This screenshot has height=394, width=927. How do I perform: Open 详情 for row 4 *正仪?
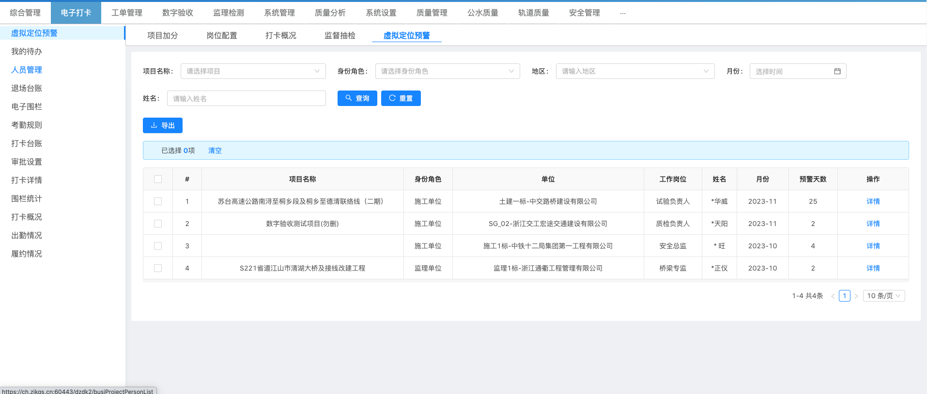(873, 268)
